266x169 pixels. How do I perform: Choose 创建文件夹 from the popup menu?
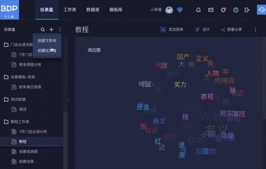(x=47, y=41)
